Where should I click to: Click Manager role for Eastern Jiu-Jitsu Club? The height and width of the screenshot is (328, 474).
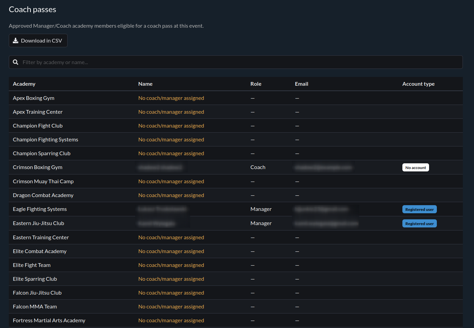point(261,223)
